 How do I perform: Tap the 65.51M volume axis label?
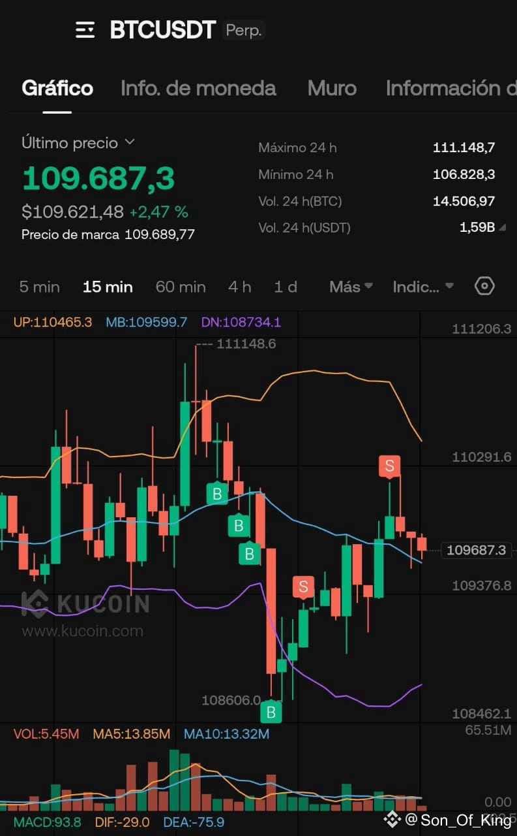488,730
